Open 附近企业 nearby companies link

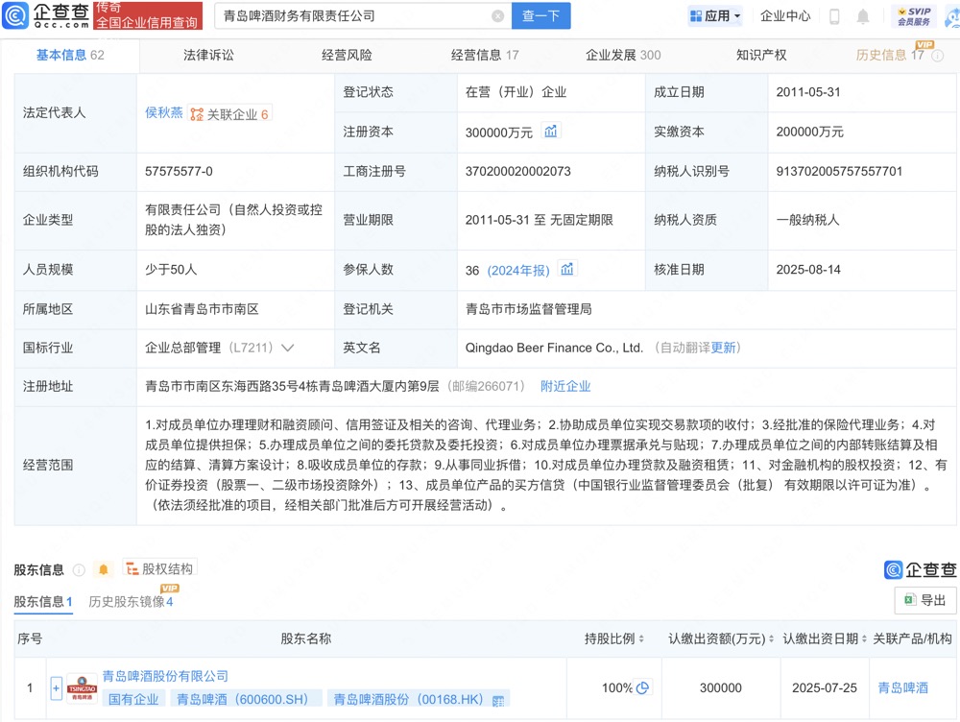click(565, 386)
